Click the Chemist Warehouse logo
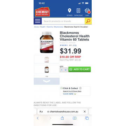 (x=42, y=12)
